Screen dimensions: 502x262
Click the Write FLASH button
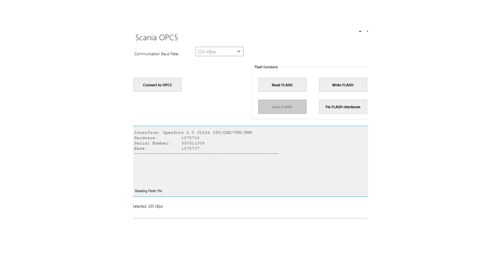coord(342,85)
